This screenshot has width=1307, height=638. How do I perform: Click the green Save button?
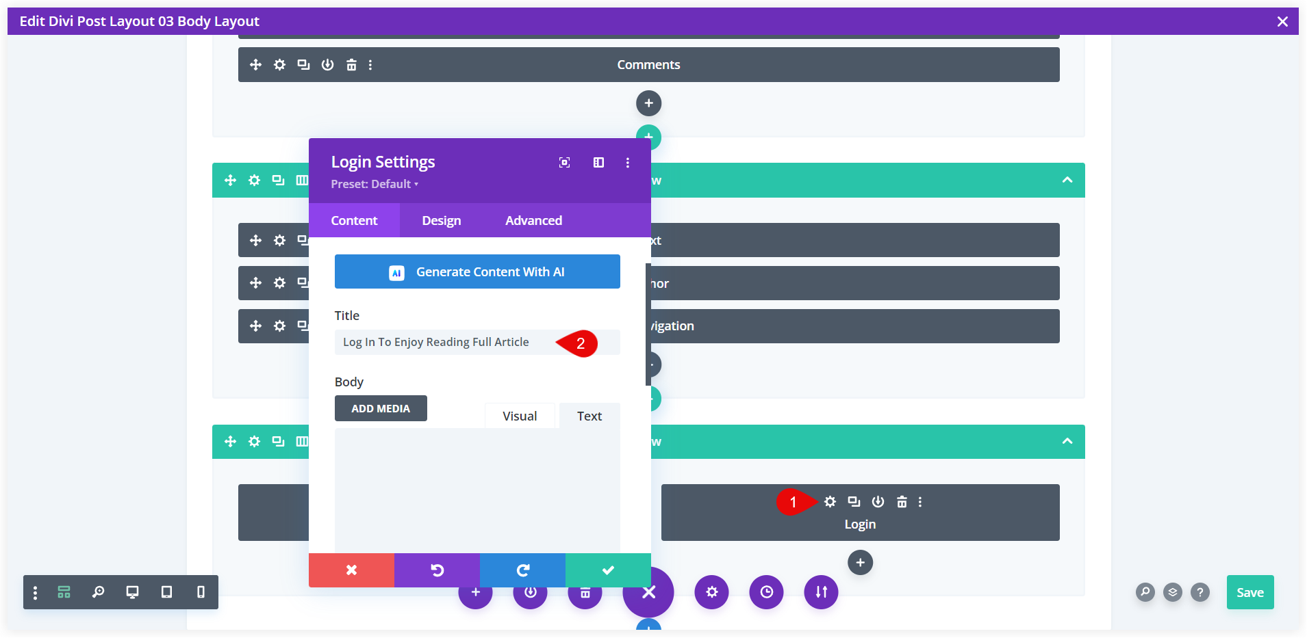coord(1250,592)
